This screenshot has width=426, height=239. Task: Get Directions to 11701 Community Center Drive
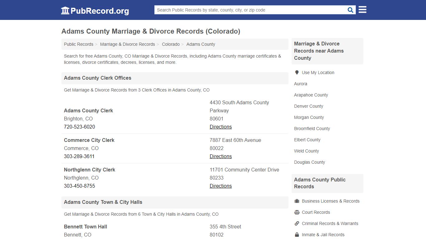coord(221,186)
